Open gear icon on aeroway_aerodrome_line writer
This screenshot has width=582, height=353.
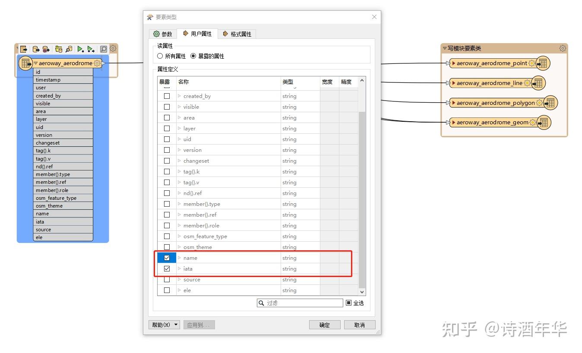click(527, 83)
